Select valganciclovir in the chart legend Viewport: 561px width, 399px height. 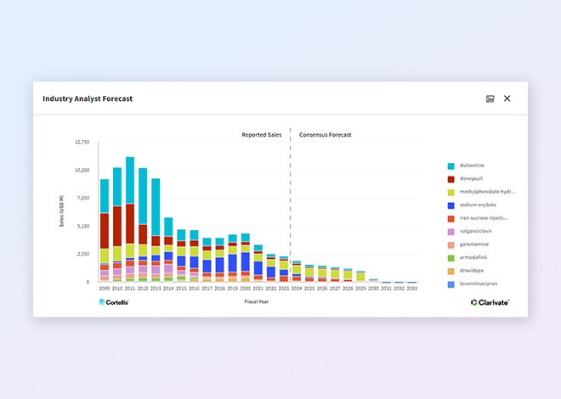coord(477,231)
